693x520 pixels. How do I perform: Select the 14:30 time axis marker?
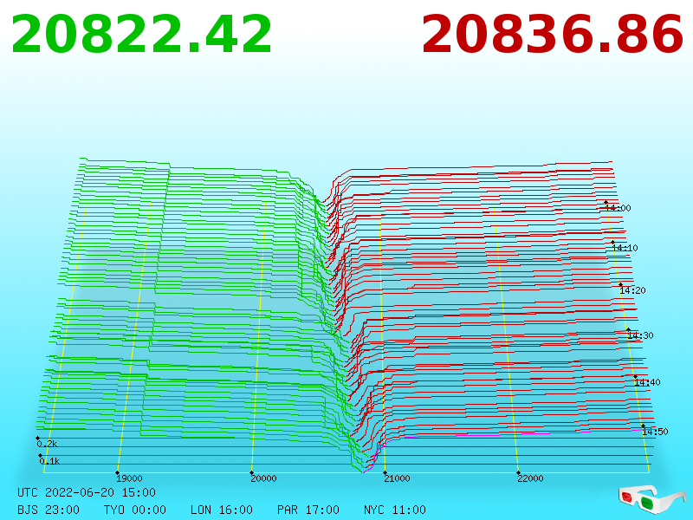pos(640,335)
